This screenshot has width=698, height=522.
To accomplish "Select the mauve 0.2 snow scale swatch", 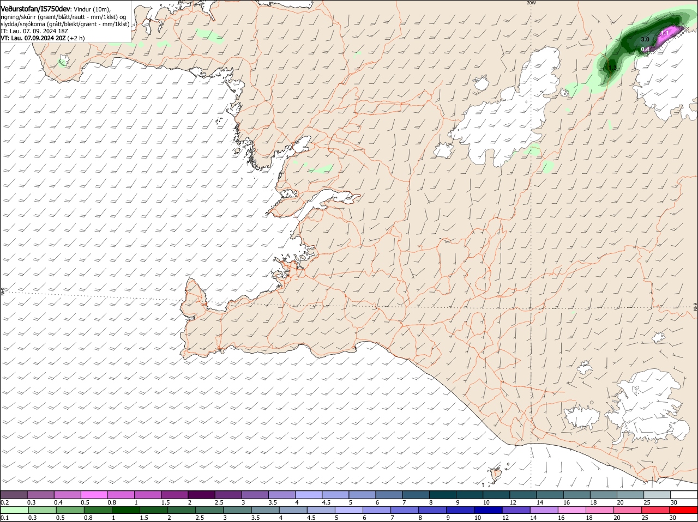I will (x=14, y=494).
